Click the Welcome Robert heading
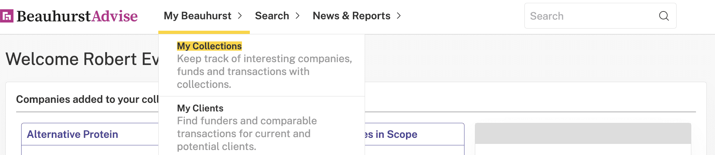This screenshot has height=155, width=715. click(82, 59)
